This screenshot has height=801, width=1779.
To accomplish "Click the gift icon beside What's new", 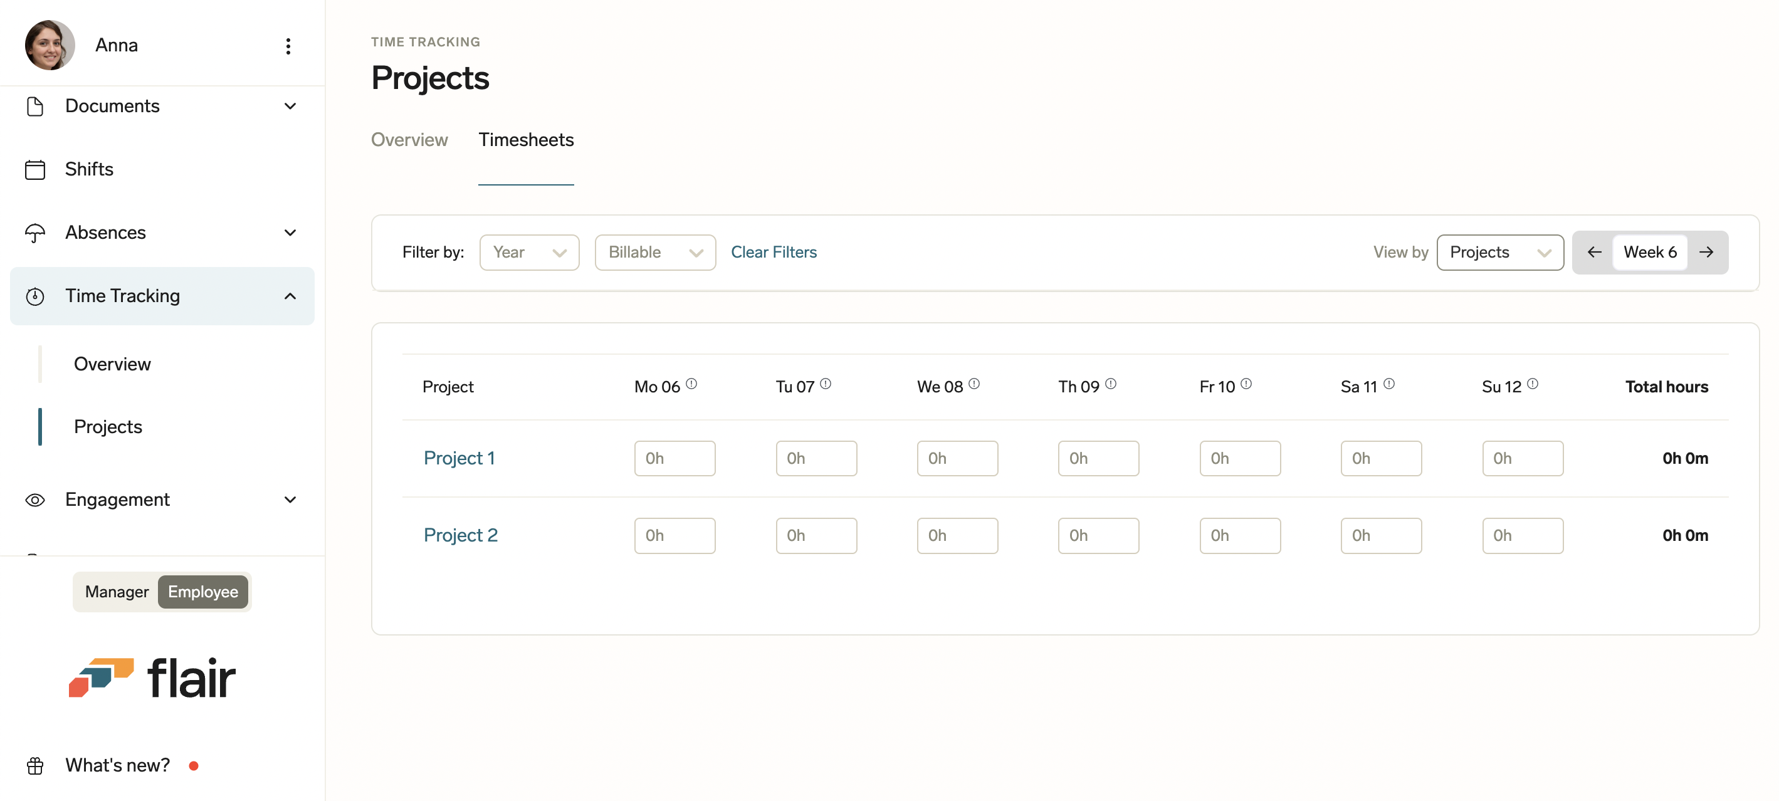I will coord(34,765).
